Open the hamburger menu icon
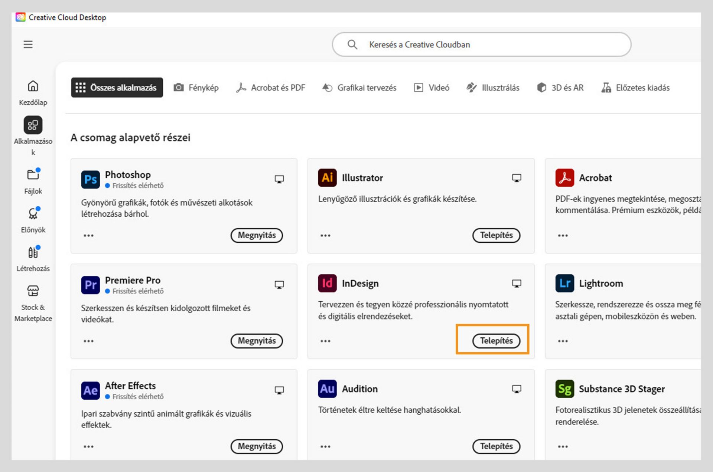This screenshot has height=472, width=713. (28, 45)
